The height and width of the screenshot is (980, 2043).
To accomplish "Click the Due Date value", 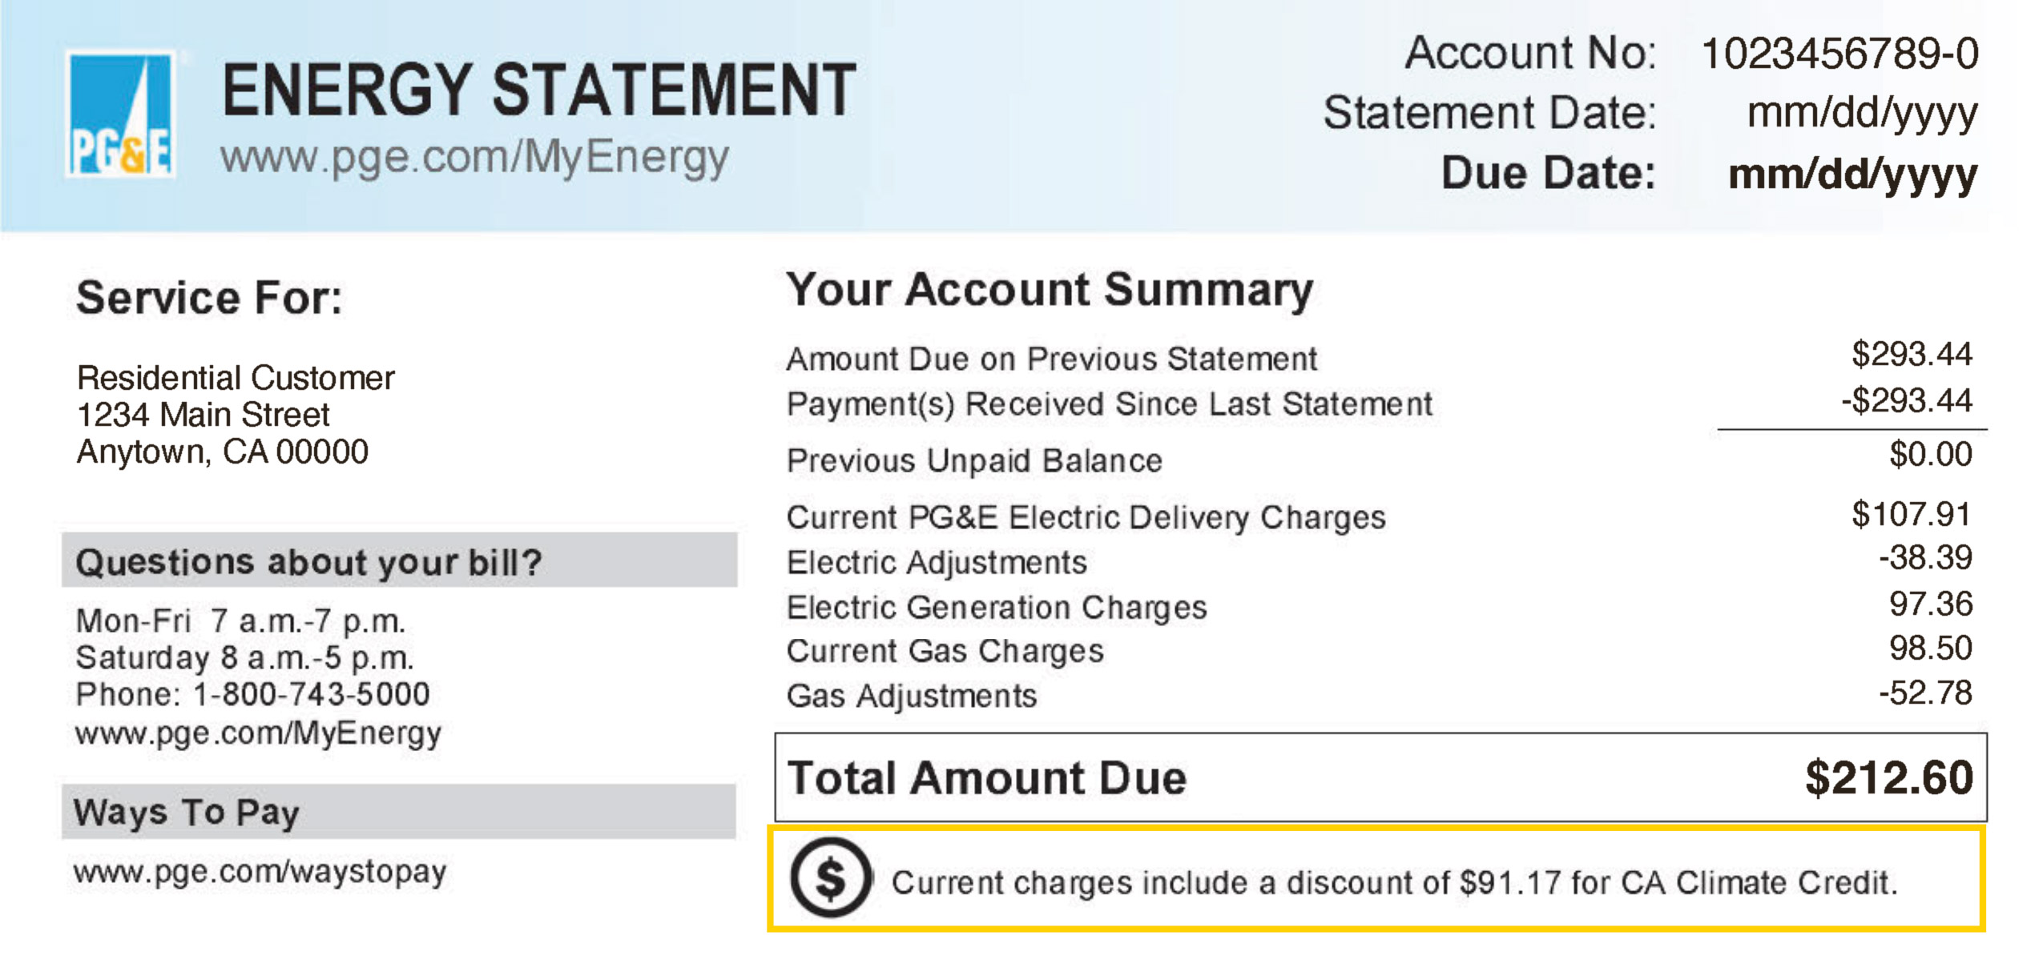I will 1852,174.
